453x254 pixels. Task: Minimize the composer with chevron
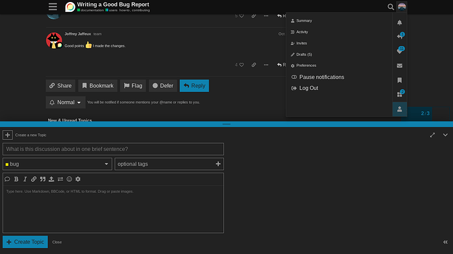(445, 135)
